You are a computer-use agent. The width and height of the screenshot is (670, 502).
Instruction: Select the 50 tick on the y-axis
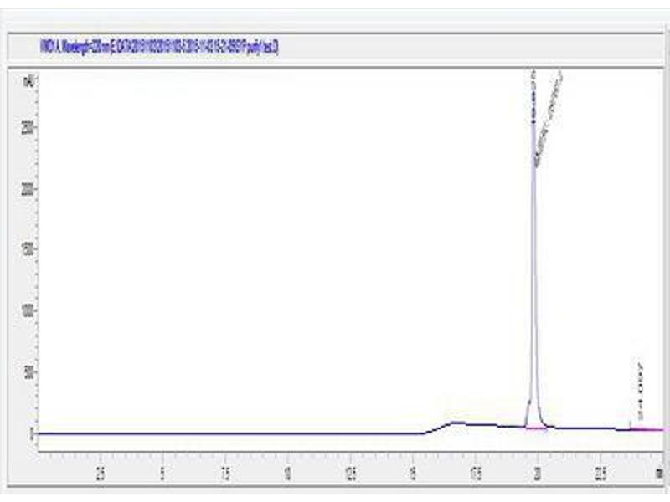click(x=28, y=372)
